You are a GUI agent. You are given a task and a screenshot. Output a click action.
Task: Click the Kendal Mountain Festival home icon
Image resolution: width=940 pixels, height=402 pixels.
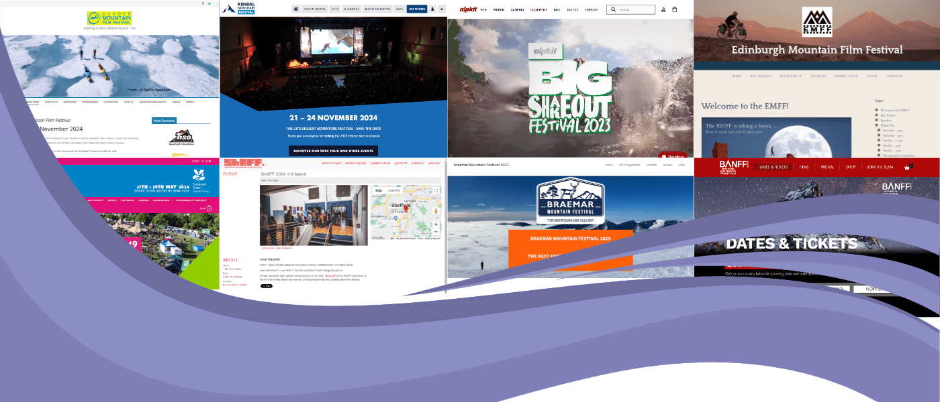click(296, 9)
